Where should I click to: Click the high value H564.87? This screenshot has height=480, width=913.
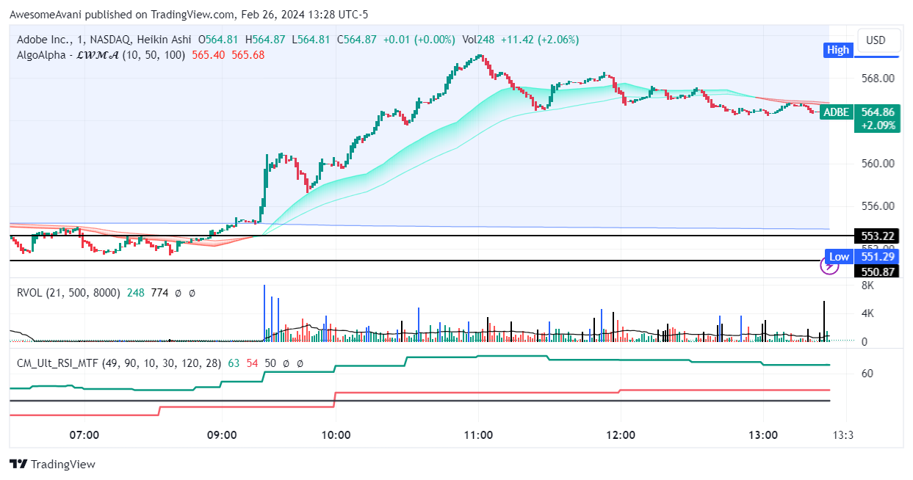(266, 40)
